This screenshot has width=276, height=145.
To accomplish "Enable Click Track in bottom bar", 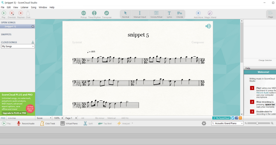I will (x=48, y=123).
